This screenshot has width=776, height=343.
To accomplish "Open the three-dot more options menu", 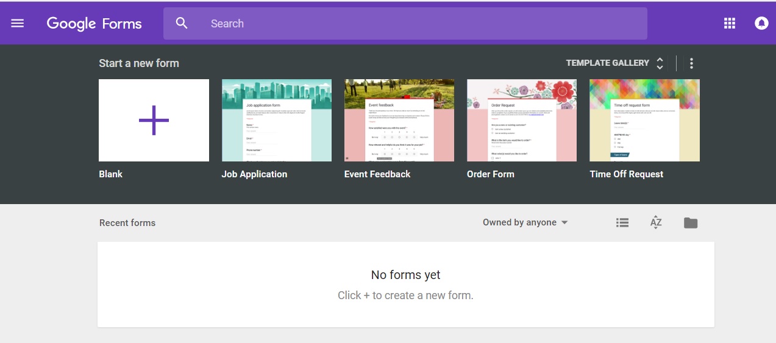I will point(691,63).
